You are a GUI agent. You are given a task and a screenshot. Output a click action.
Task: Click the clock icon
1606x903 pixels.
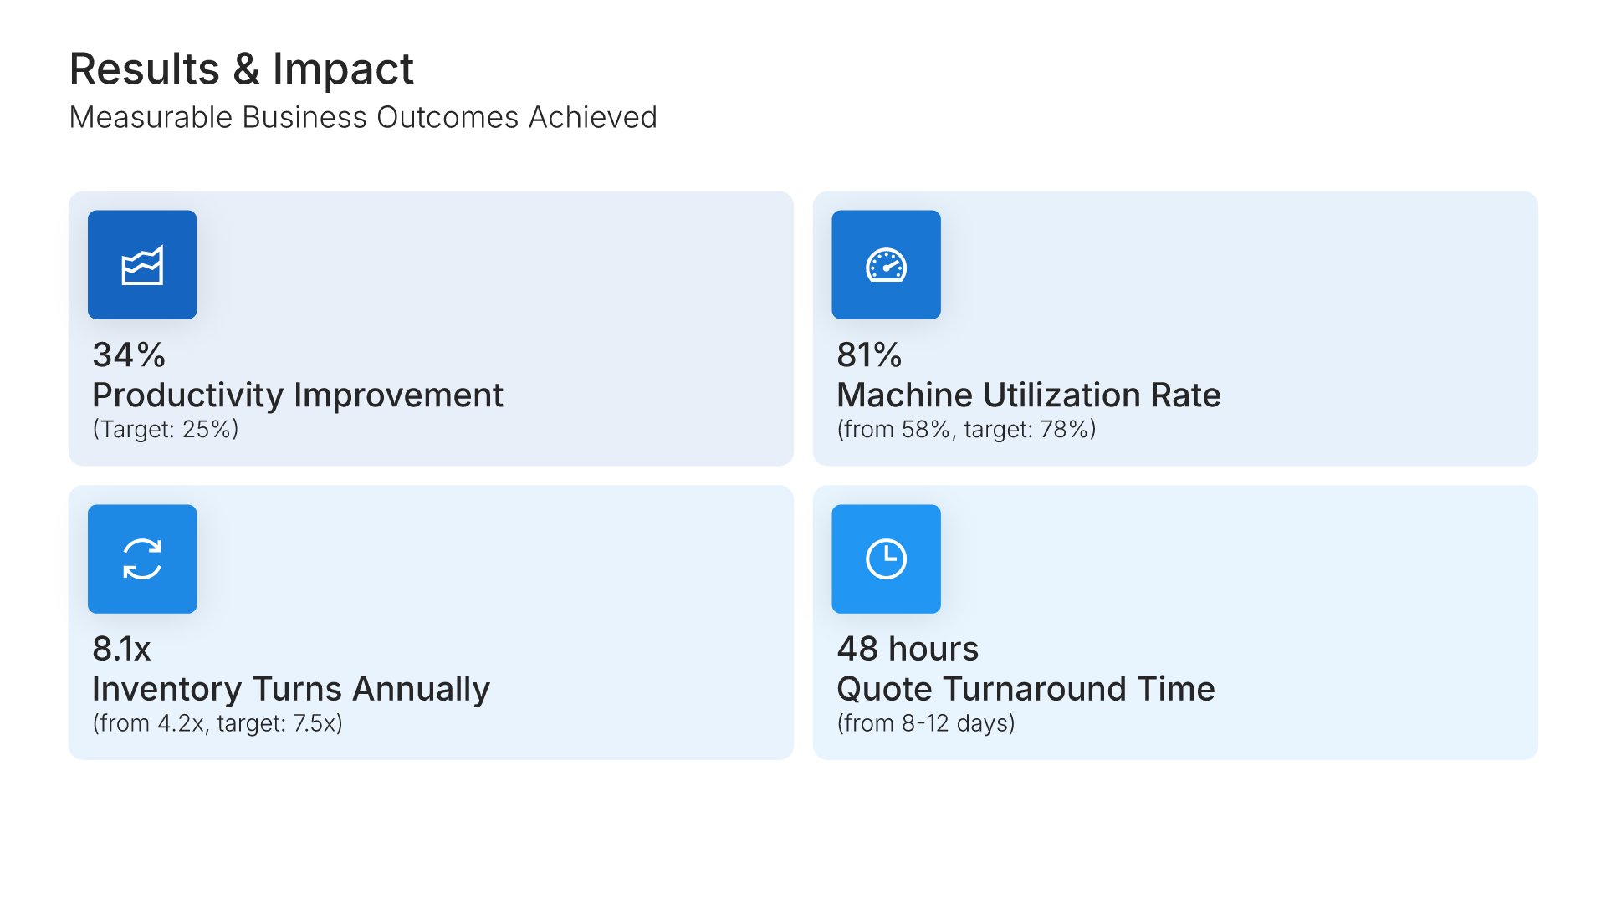click(886, 559)
